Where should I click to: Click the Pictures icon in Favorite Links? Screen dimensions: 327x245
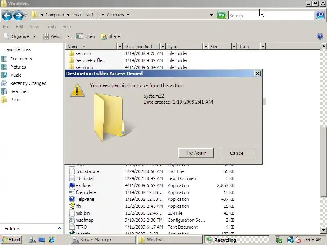4,67
